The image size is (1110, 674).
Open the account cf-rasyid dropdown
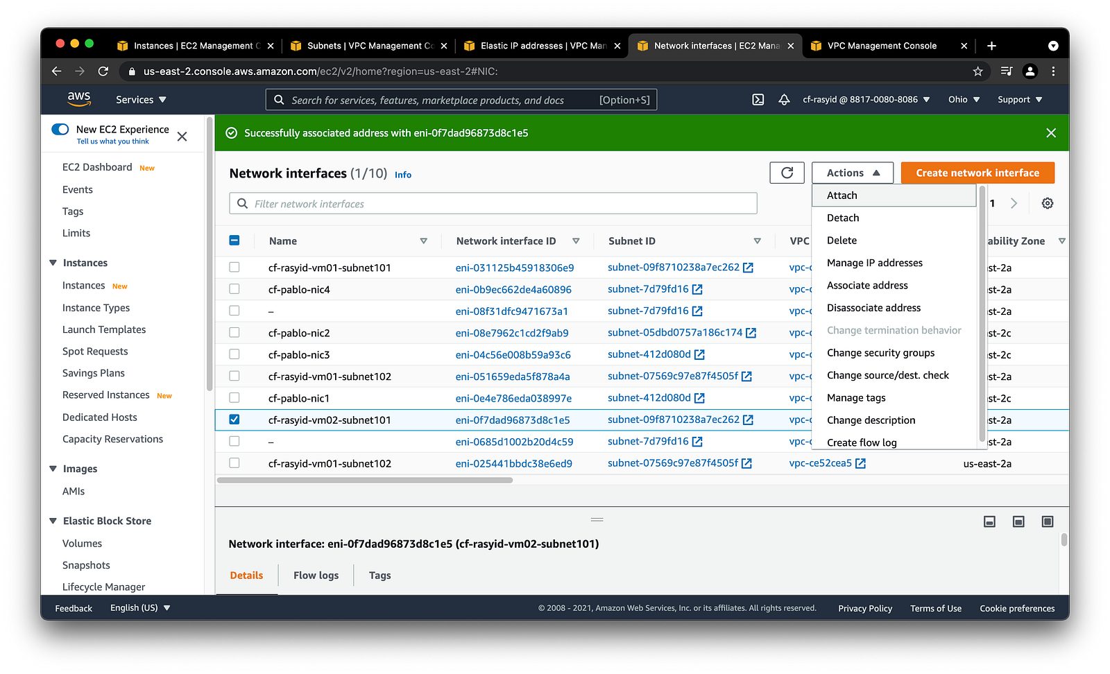tap(866, 100)
